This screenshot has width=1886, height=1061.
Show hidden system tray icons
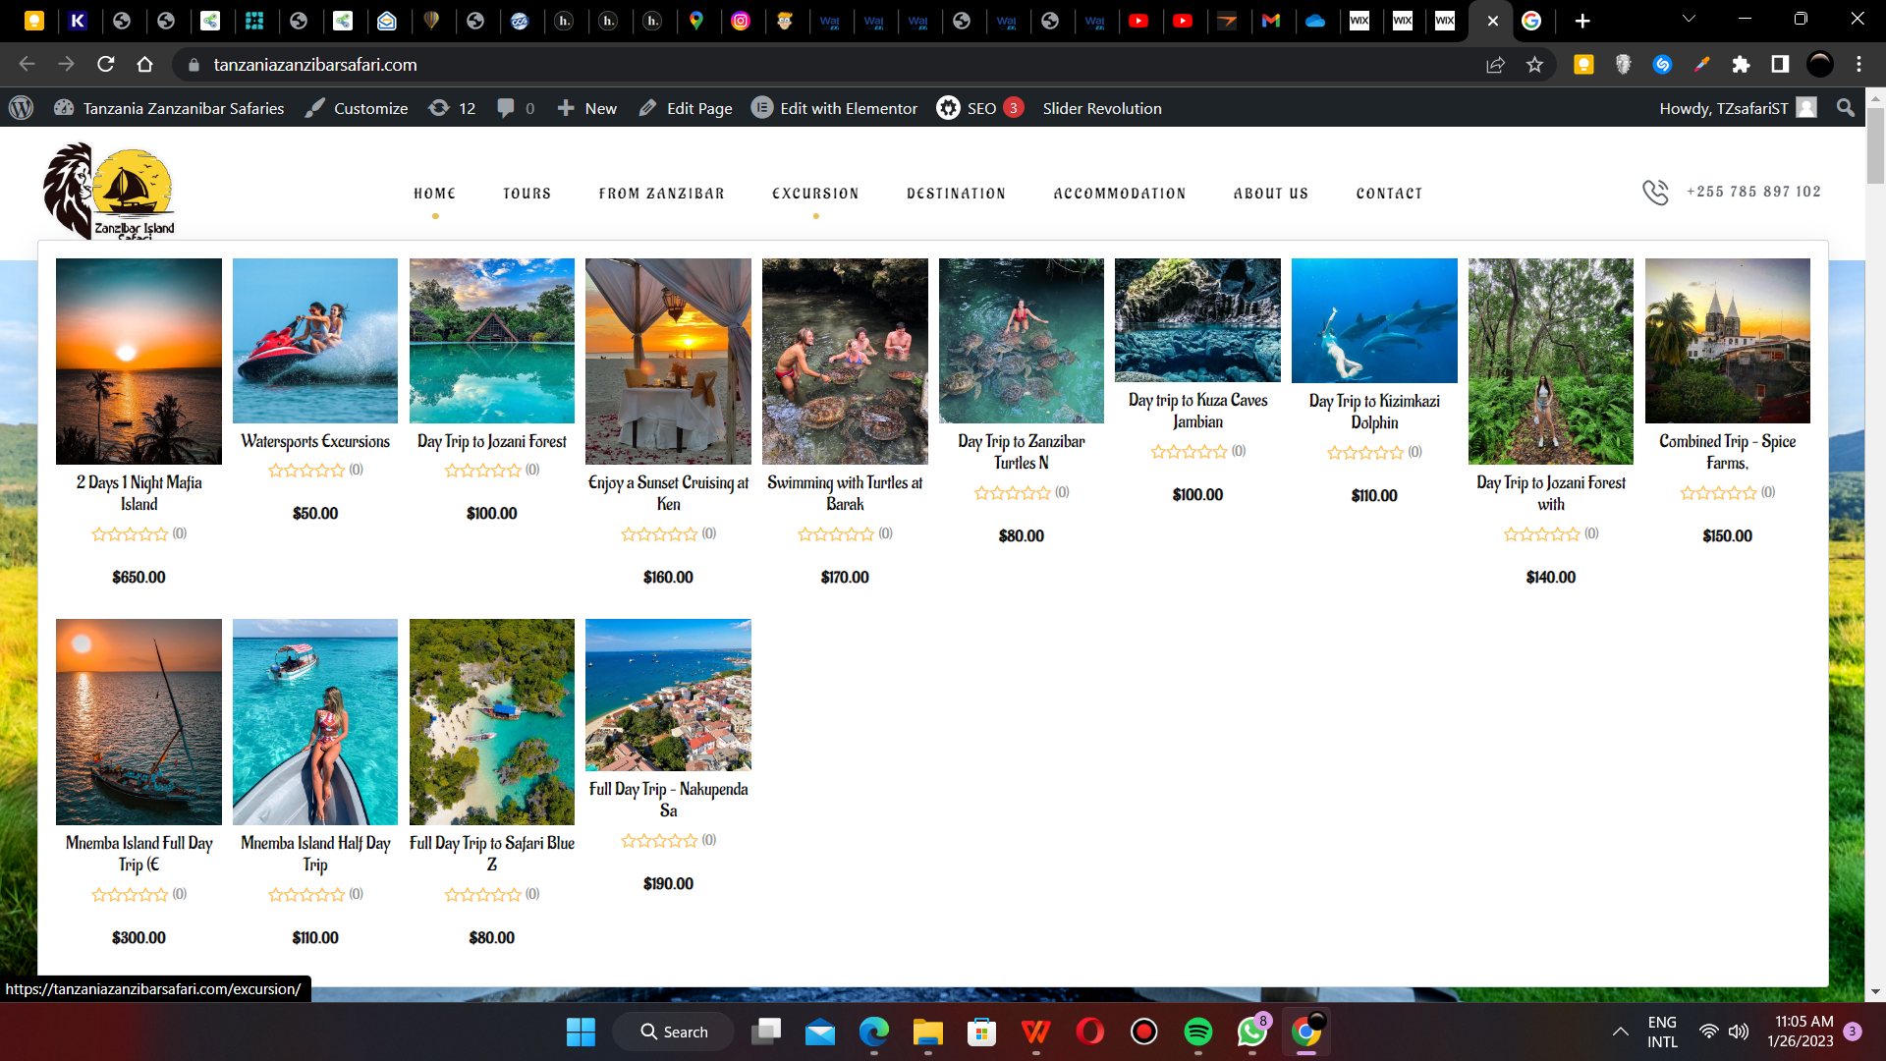[1620, 1032]
